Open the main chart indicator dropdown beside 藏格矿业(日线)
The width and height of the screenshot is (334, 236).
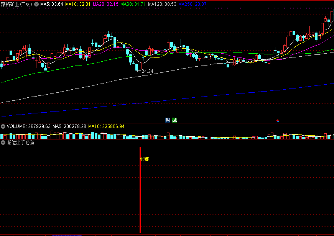36,4
